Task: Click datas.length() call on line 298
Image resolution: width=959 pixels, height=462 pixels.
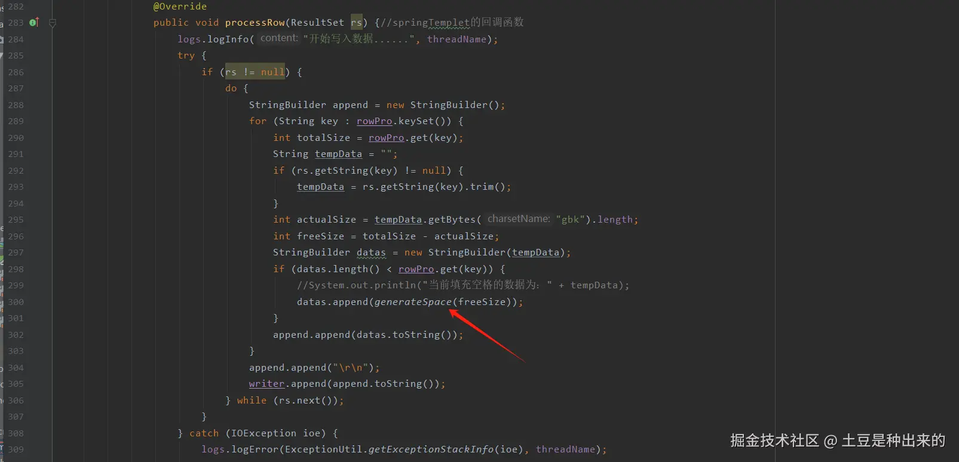Action: (338, 269)
